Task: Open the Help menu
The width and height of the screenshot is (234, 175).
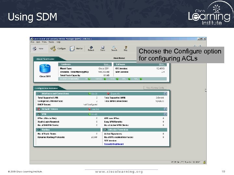Action: (x=58, y=42)
